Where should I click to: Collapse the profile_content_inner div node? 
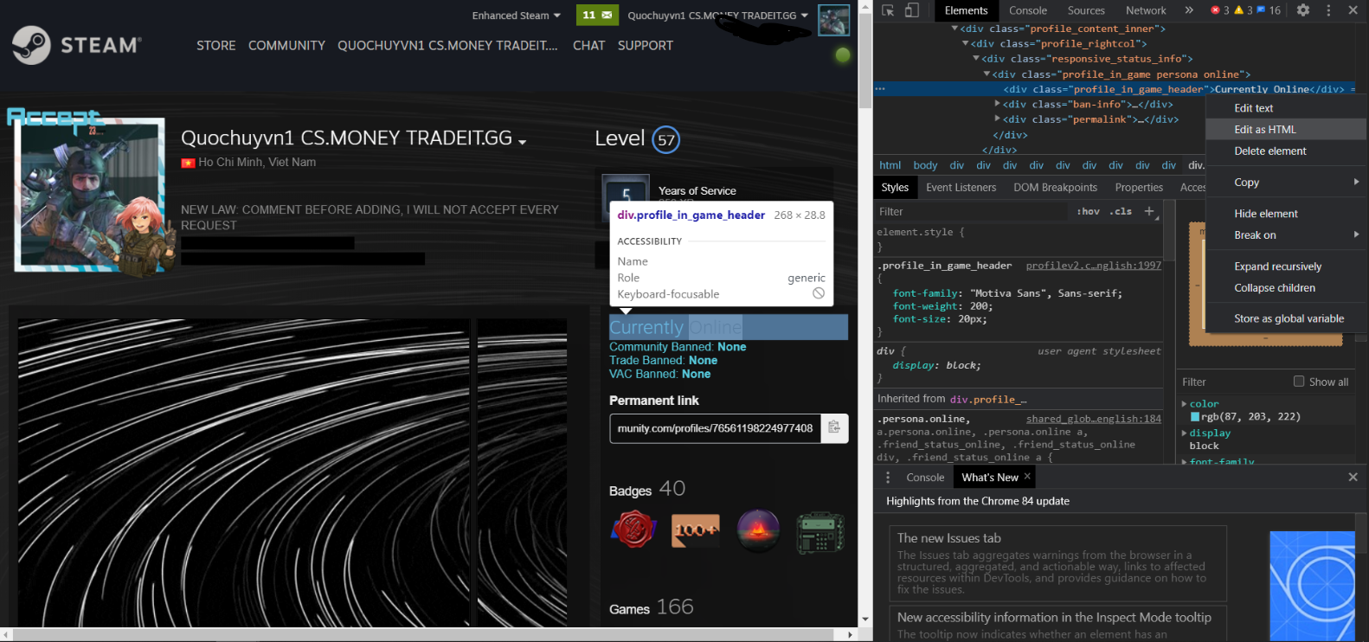(954, 29)
